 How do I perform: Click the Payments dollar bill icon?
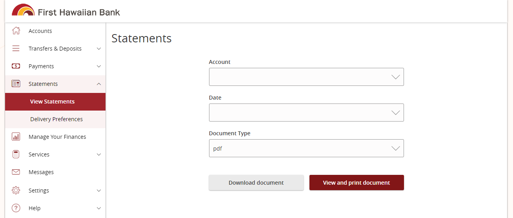click(16, 66)
